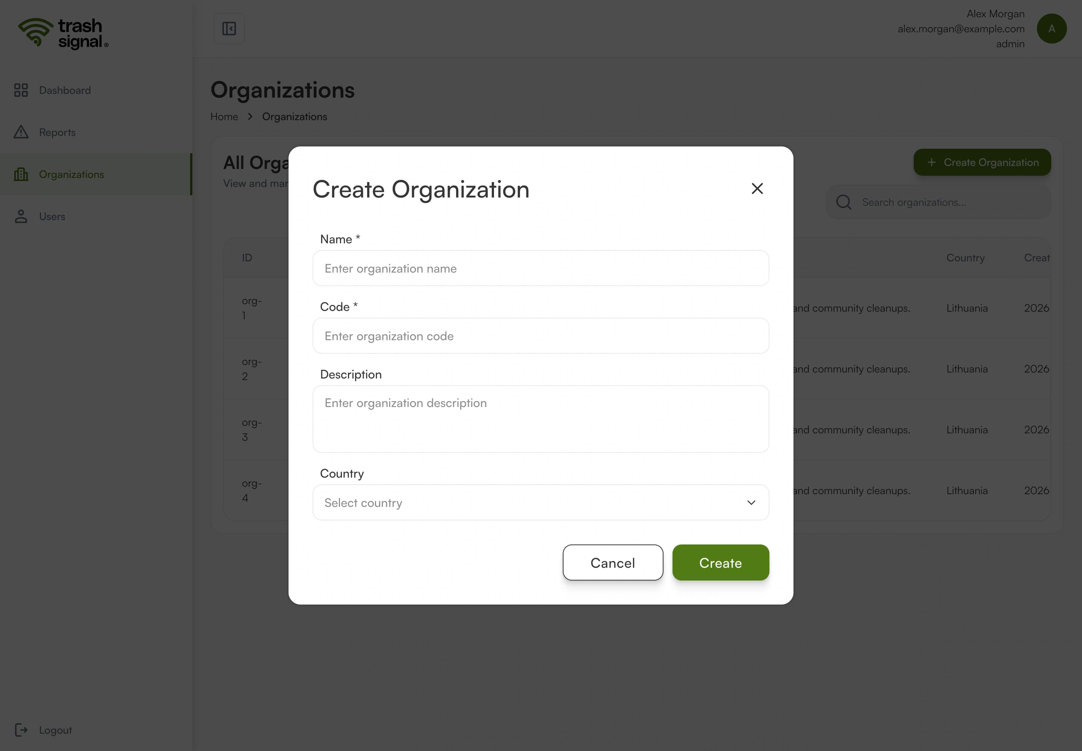The image size is (1082, 751).
Task: Click the Logout arrow icon
Action: pyautogui.click(x=21, y=730)
